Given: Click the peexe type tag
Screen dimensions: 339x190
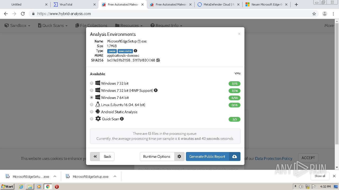Looking at the screenshot, I should tap(112, 51).
